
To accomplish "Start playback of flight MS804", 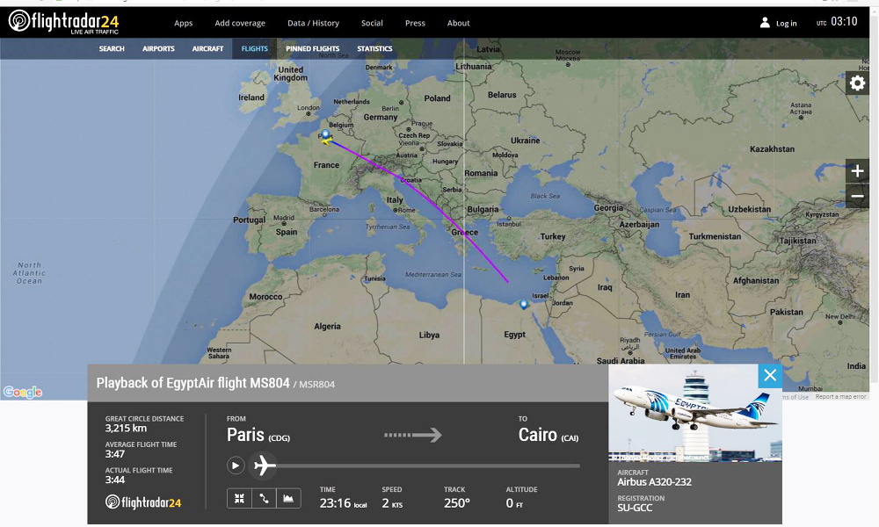I will pyautogui.click(x=236, y=466).
